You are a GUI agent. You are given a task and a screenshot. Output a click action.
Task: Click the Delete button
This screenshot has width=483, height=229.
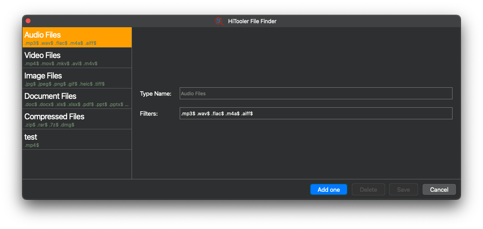click(x=368, y=190)
